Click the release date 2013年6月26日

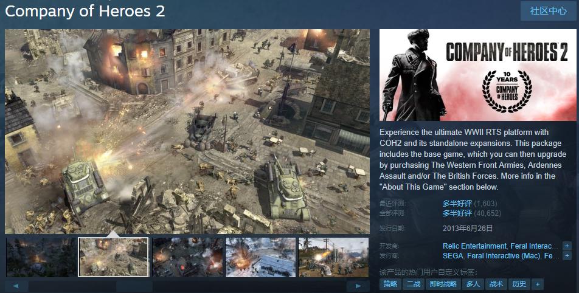(468, 229)
